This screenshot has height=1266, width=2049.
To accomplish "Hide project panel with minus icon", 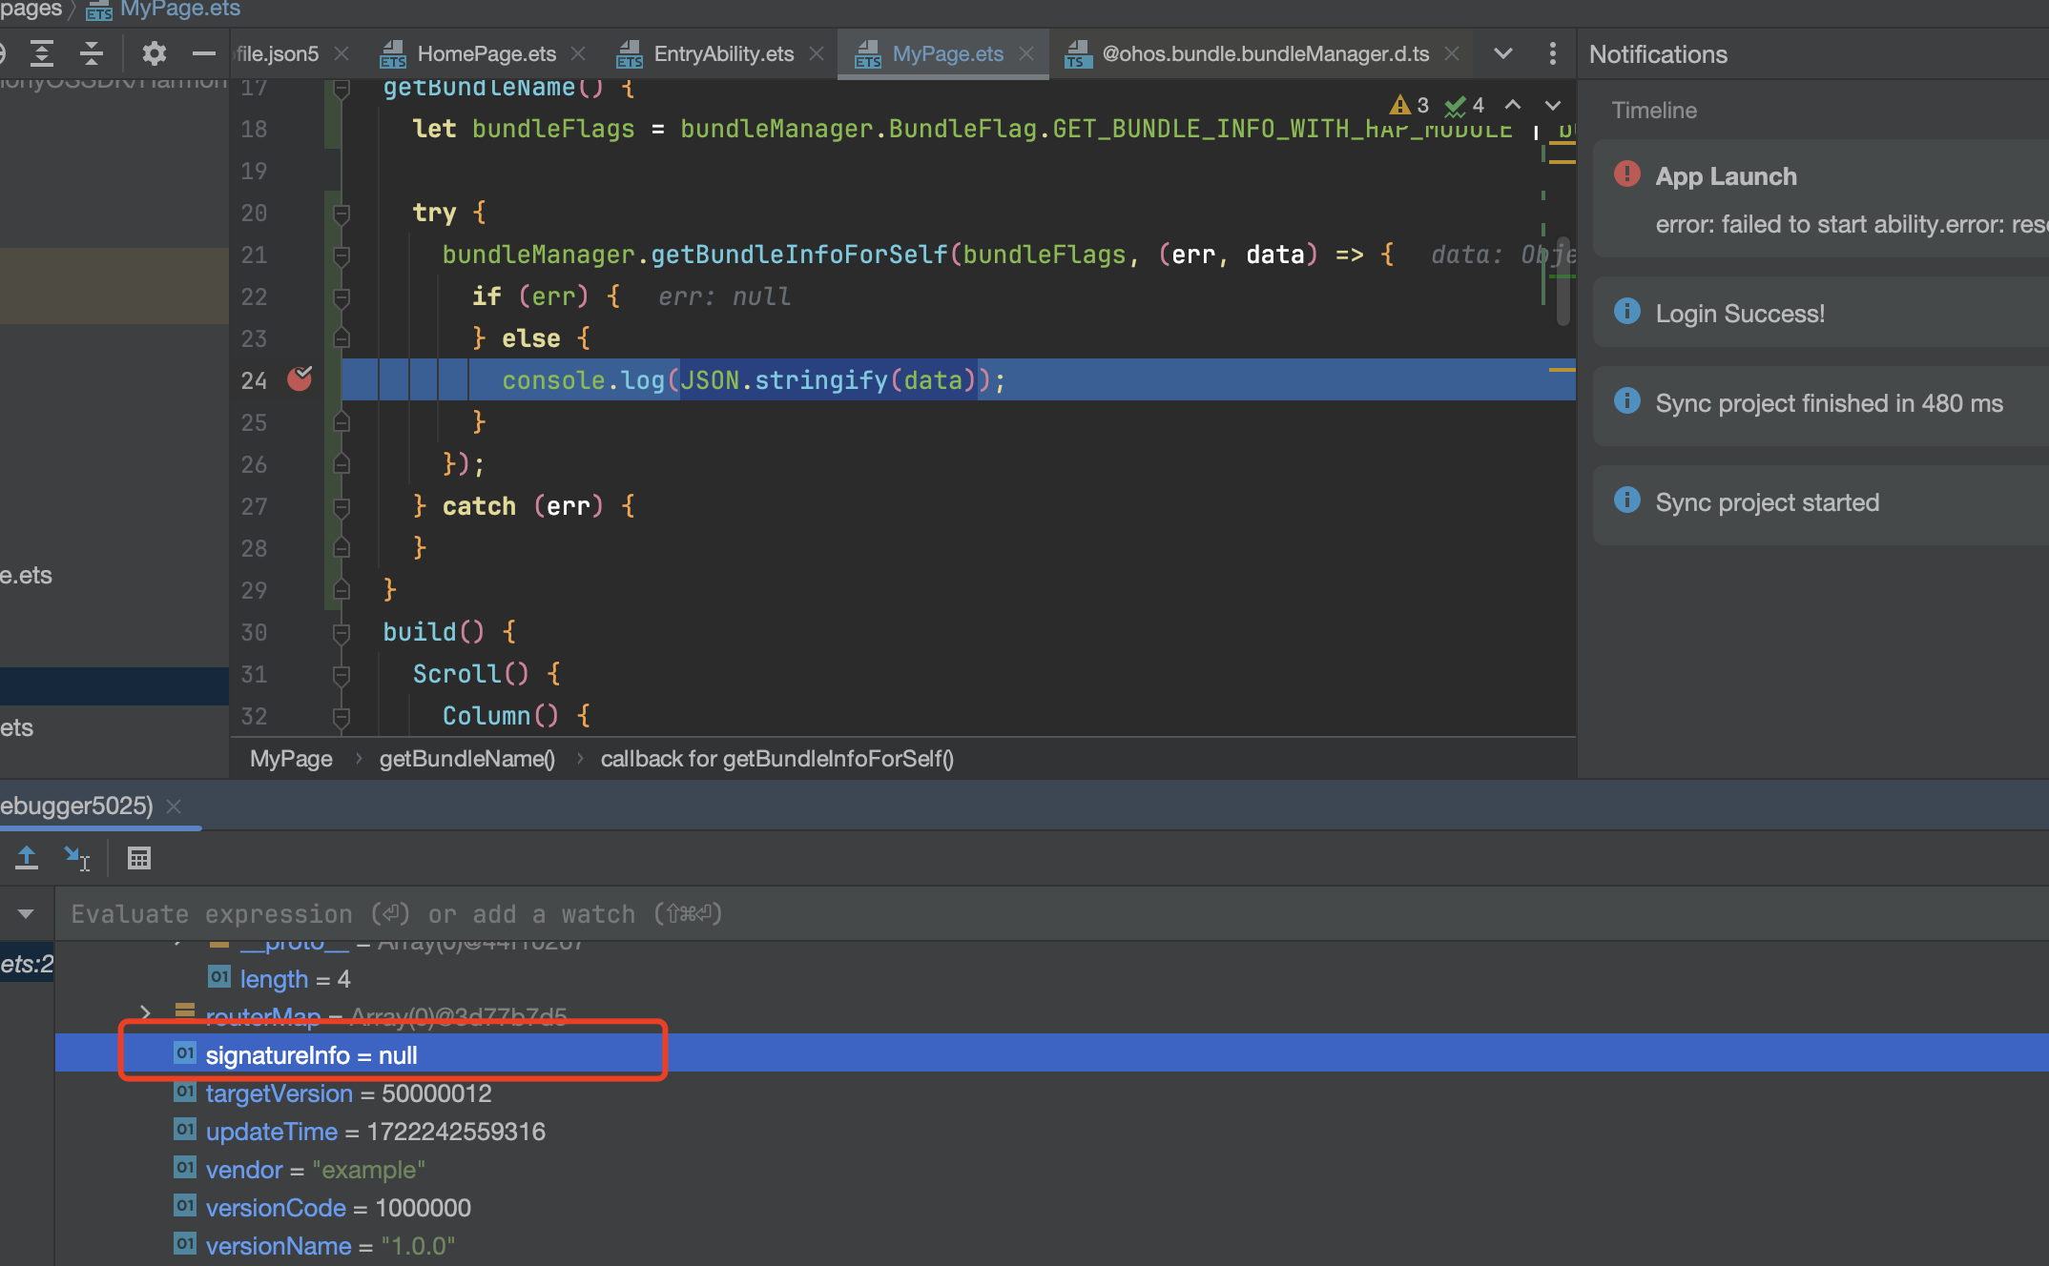I will click(x=203, y=53).
